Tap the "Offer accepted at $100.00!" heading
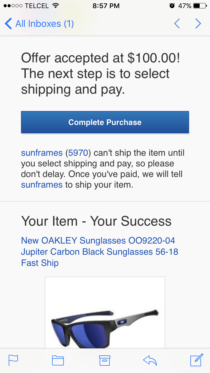Viewport: 210px width, 373px height. pos(100,58)
